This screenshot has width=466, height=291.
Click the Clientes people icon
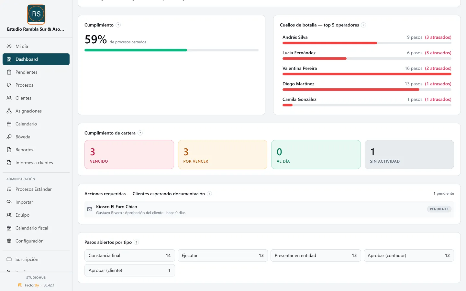click(x=9, y=98)
